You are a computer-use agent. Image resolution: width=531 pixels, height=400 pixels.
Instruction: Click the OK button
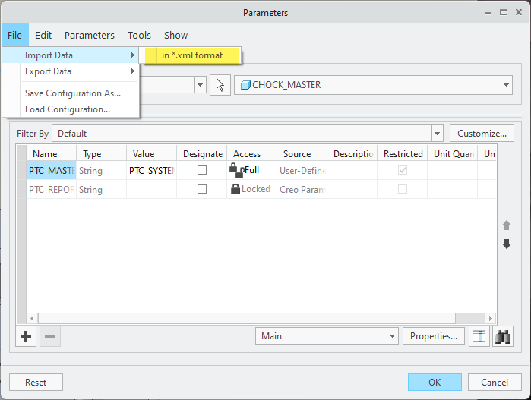pos(435,382)
